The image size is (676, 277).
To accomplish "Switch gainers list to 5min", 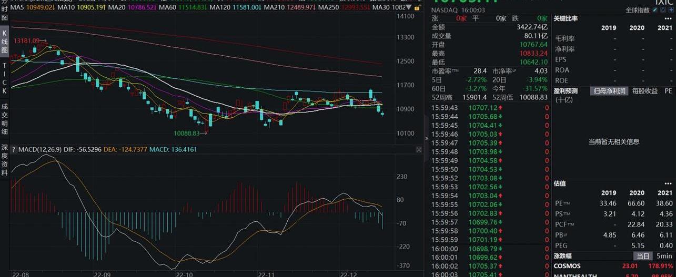I will [663, 255].
